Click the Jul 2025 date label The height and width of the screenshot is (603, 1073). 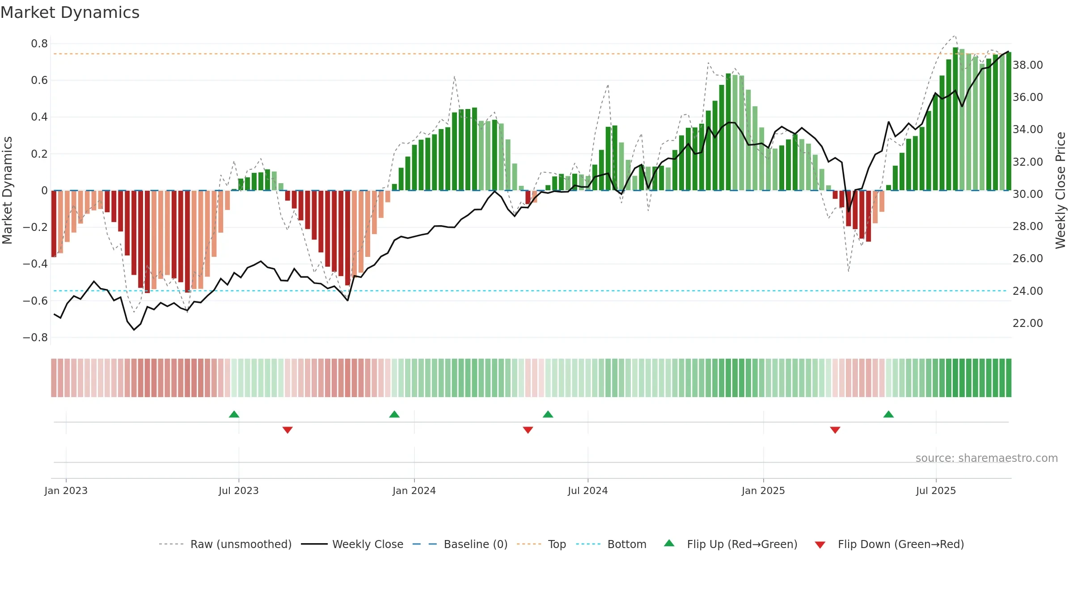(x=936, y=490)
